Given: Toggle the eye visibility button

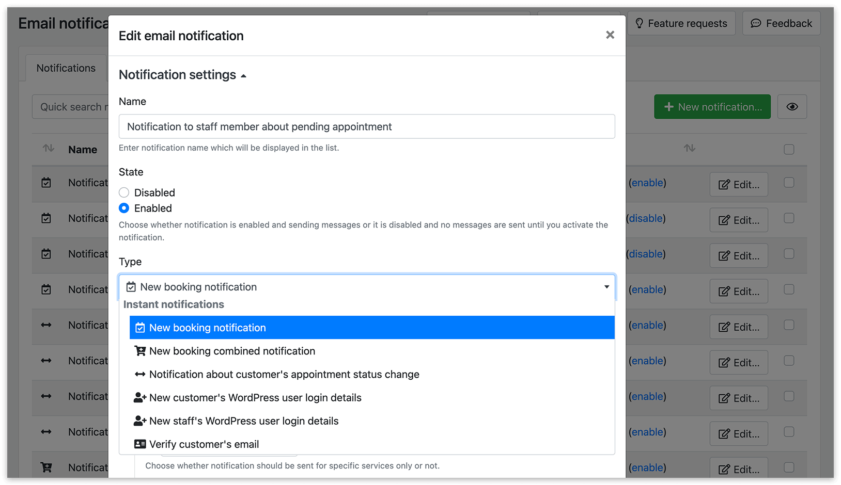Looking at the screenshot, I should point(792,107).
